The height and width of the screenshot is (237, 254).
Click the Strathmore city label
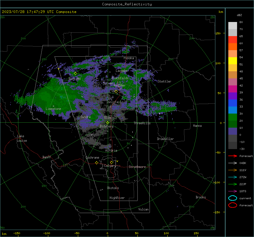pos(137,167)
